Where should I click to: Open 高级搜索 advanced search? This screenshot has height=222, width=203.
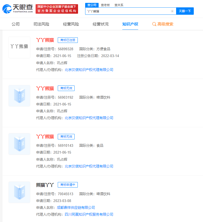pos(163,24)
